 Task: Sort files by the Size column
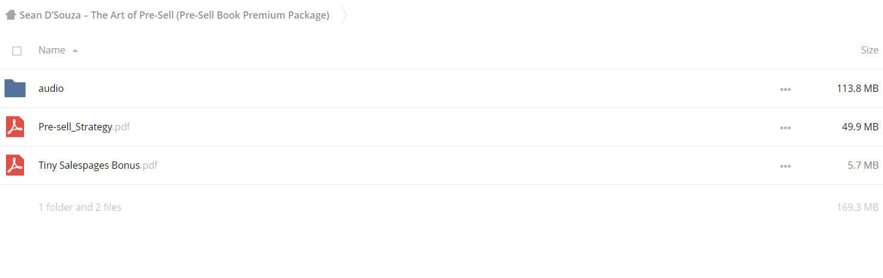click(x=869, y=50)
